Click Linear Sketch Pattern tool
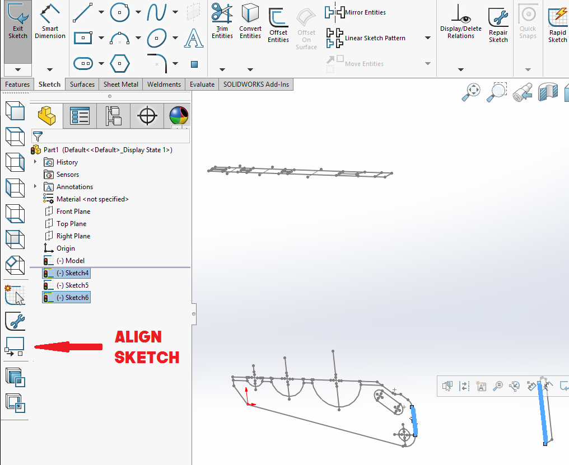The image size is (569, 465). (365, 38)
